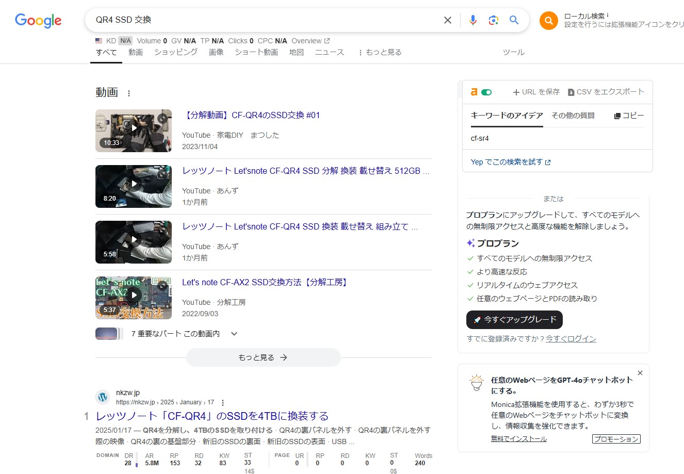Viewport: 684px width, 474px height.
Task: Open the CF-QR4 SSD 換装 載せ替え 組み立て link
Action: (300, 226)
